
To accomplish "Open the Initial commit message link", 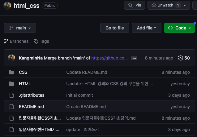I will (79, 95).
